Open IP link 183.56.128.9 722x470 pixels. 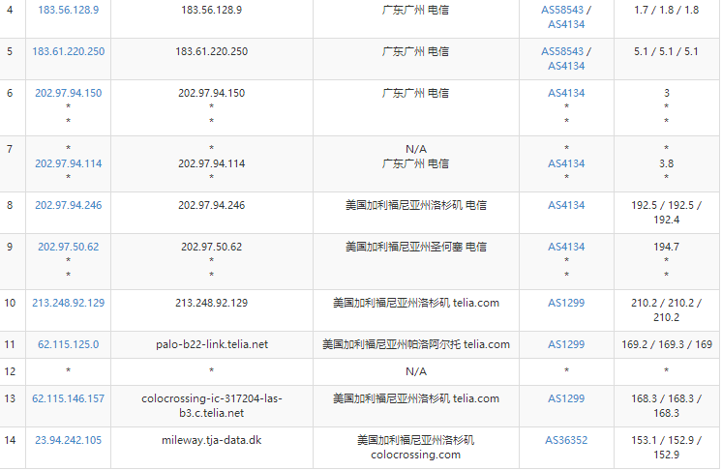[x=68, y=10]
